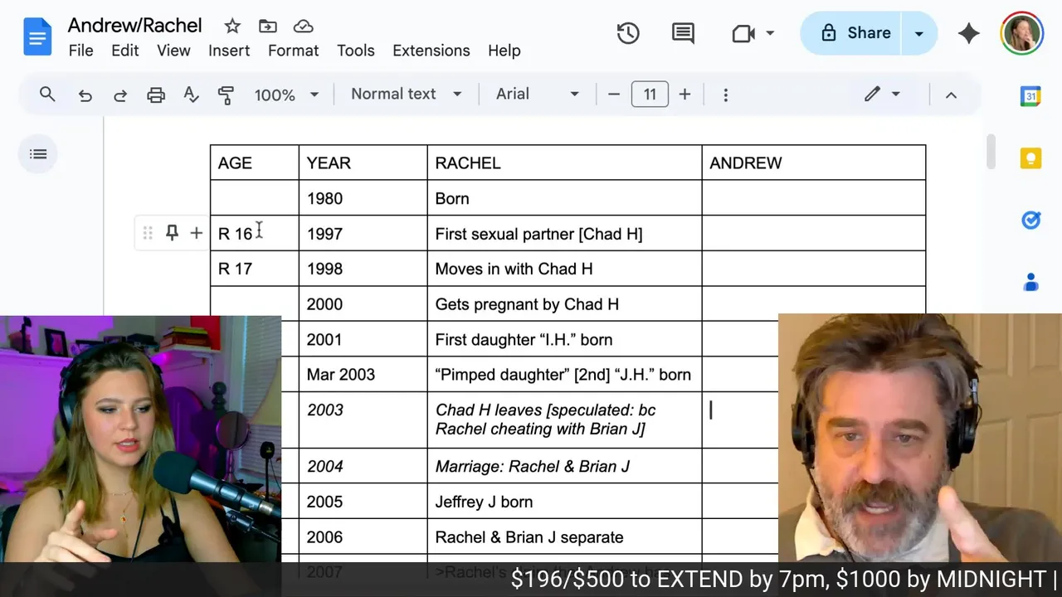Click the "Gets pregnant by Chad H" cell
1062x597 pixels.
(564, 304)
